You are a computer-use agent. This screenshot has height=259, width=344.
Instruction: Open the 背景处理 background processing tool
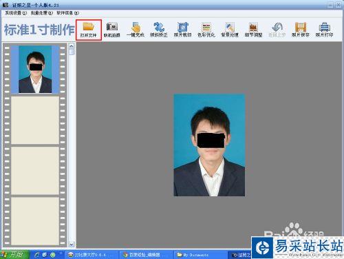click(x=230, y=30)
